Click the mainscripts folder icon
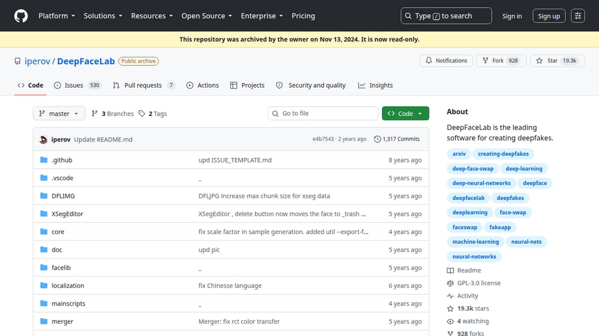This screenshot has width=599, height=336. (44, 304)
